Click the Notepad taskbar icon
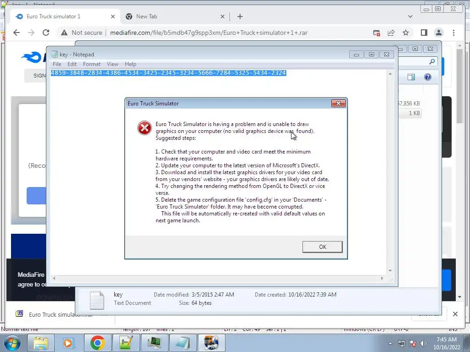The image size is (470, 352). coord(183,343)
